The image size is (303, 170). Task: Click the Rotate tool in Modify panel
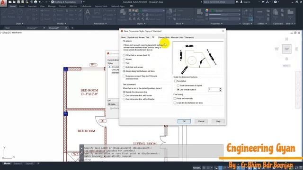(x=58, y=10)
